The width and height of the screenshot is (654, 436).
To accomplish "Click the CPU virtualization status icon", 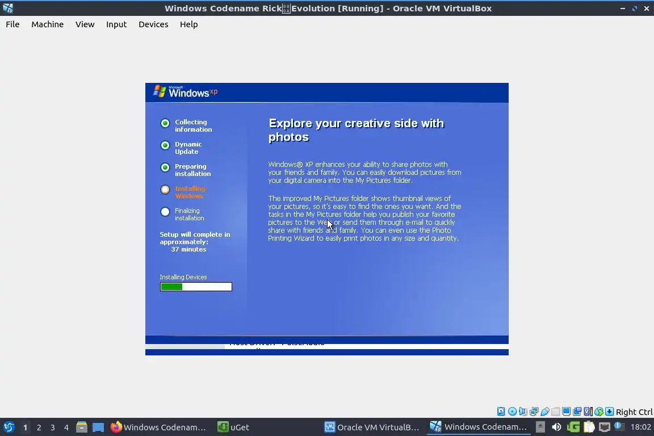I will 588,412.
